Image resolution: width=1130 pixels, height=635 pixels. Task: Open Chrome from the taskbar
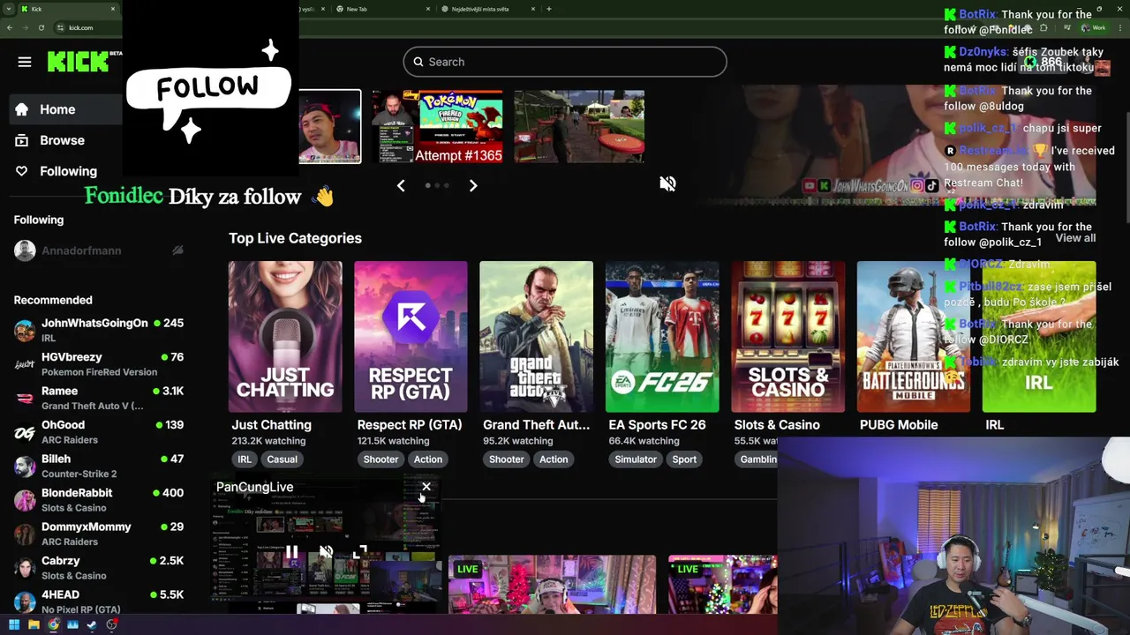[x=54, y=624]
